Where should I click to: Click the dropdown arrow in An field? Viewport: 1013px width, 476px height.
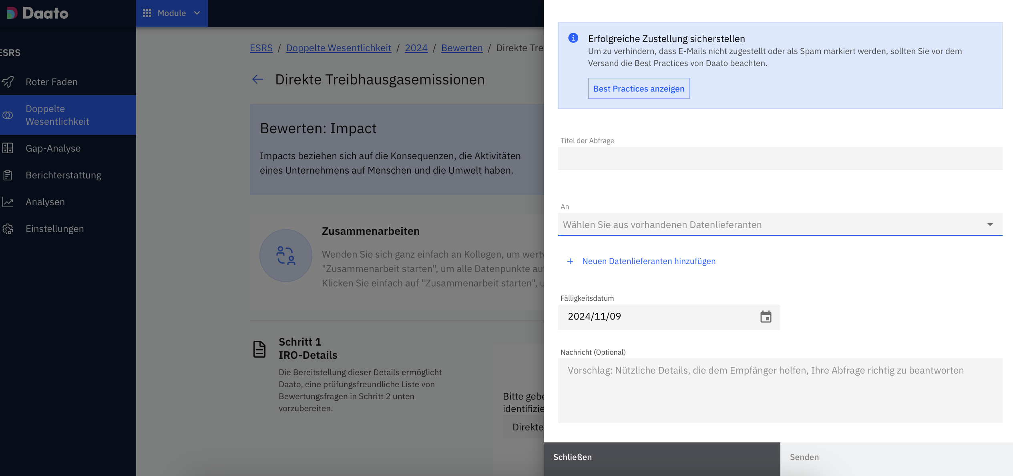coord(990,225)
